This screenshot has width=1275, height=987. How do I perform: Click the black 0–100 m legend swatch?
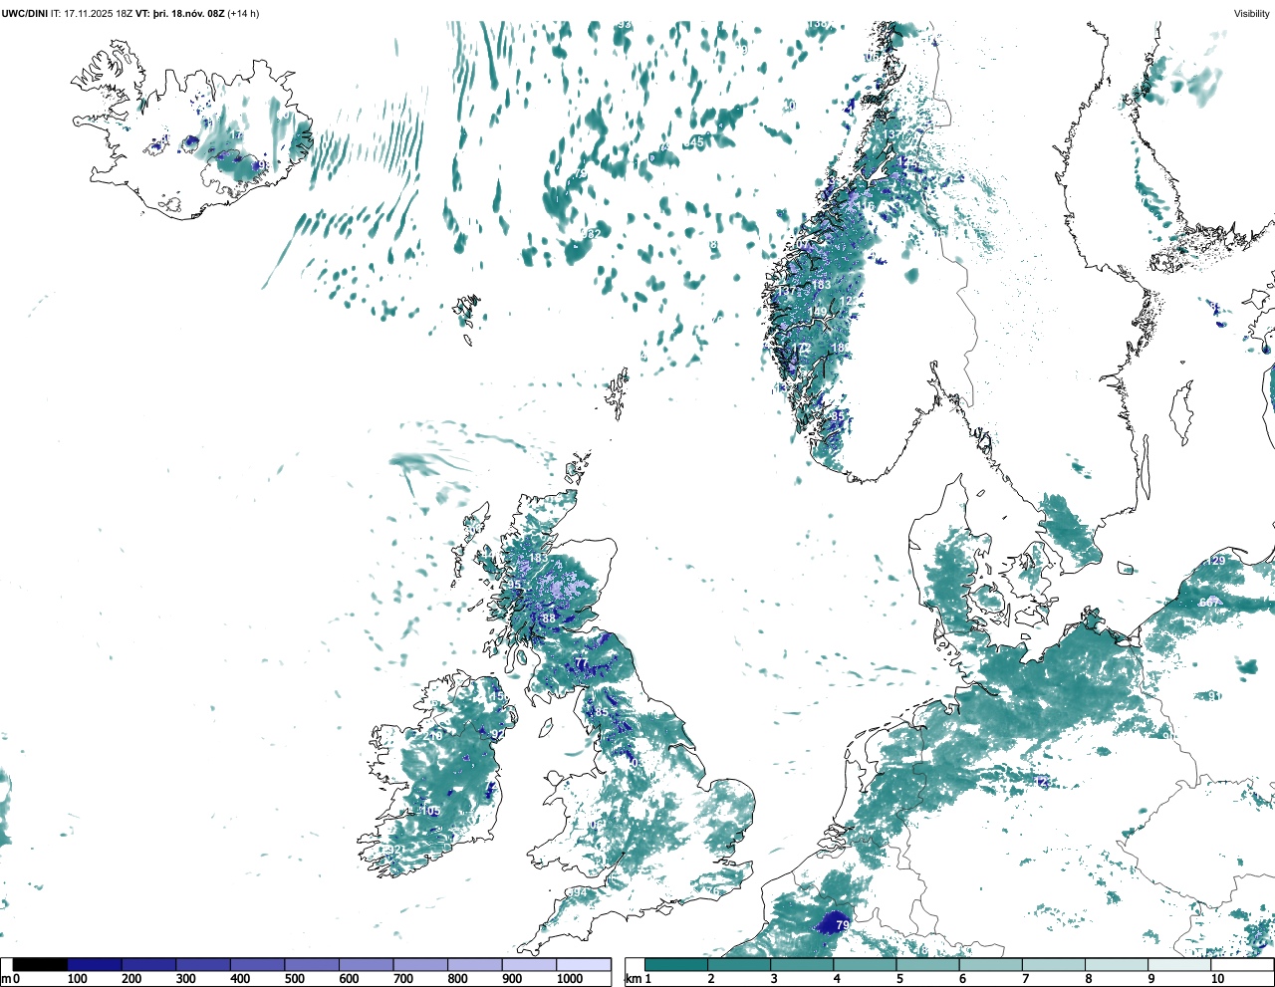click(40, 964)
